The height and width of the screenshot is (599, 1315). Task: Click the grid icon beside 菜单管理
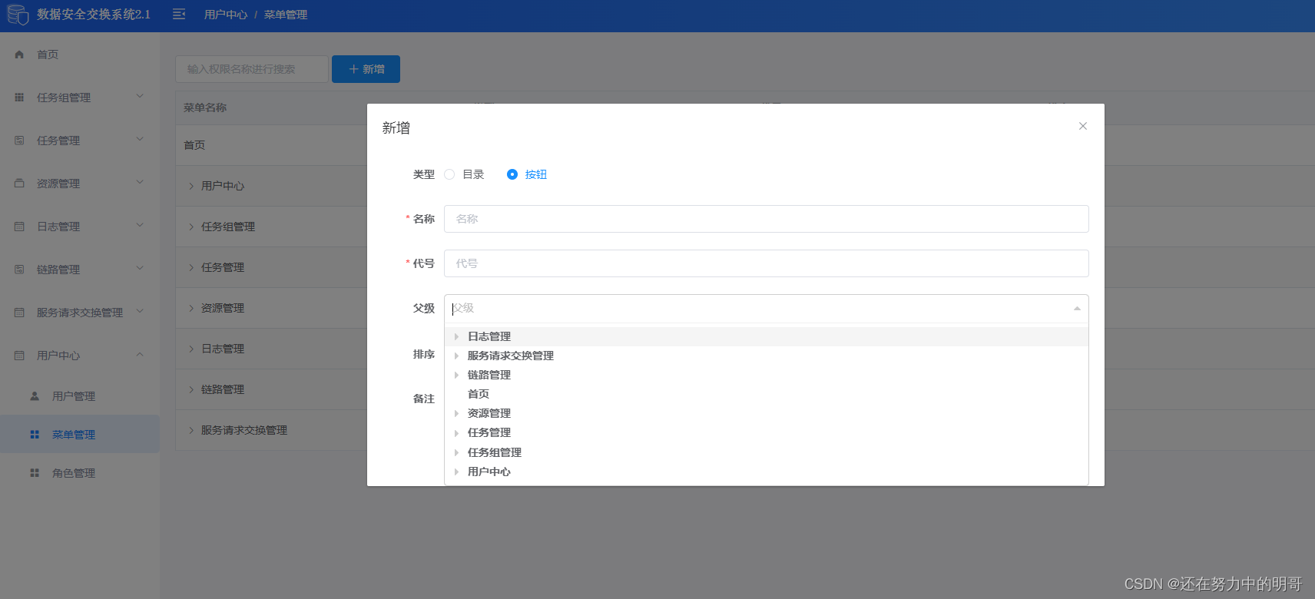(35, 435)
